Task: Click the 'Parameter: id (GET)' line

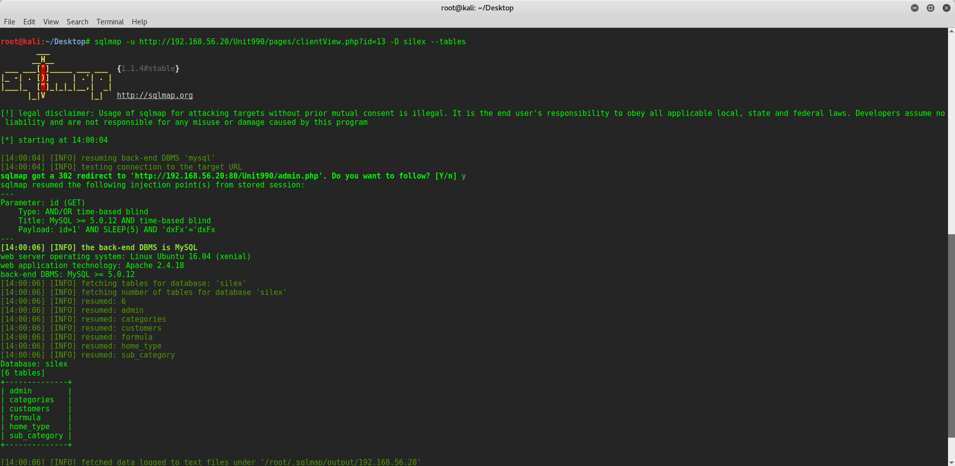Action: tap(43, 203)
